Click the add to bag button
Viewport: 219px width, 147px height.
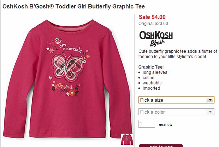point(161,146)
